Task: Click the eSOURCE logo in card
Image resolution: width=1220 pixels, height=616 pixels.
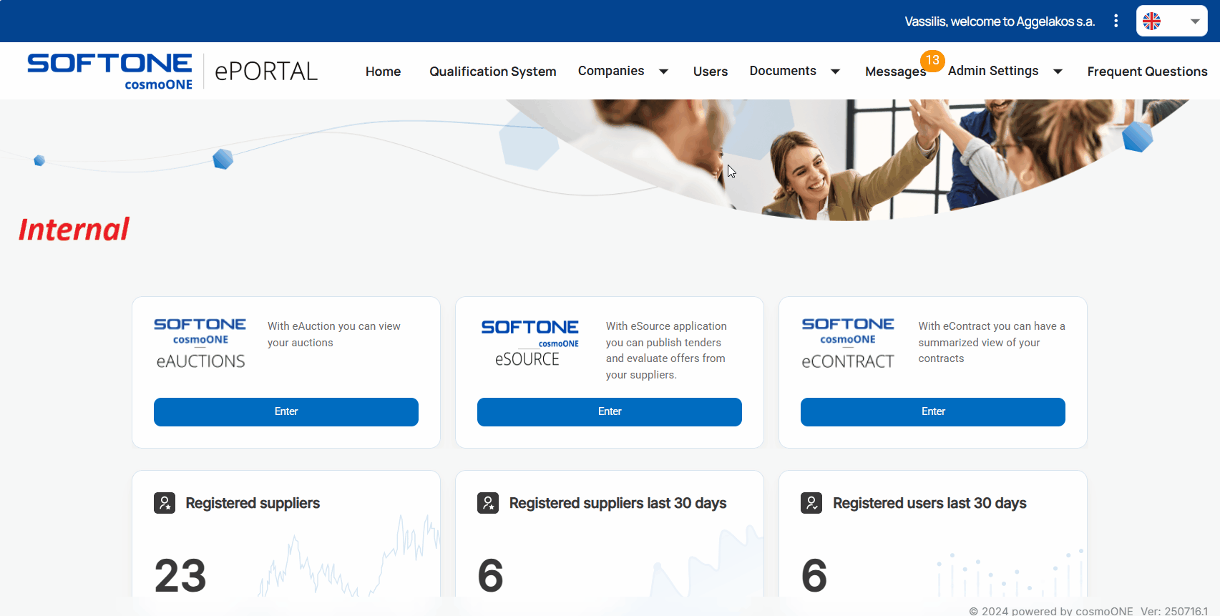Action: pos(530,344)
